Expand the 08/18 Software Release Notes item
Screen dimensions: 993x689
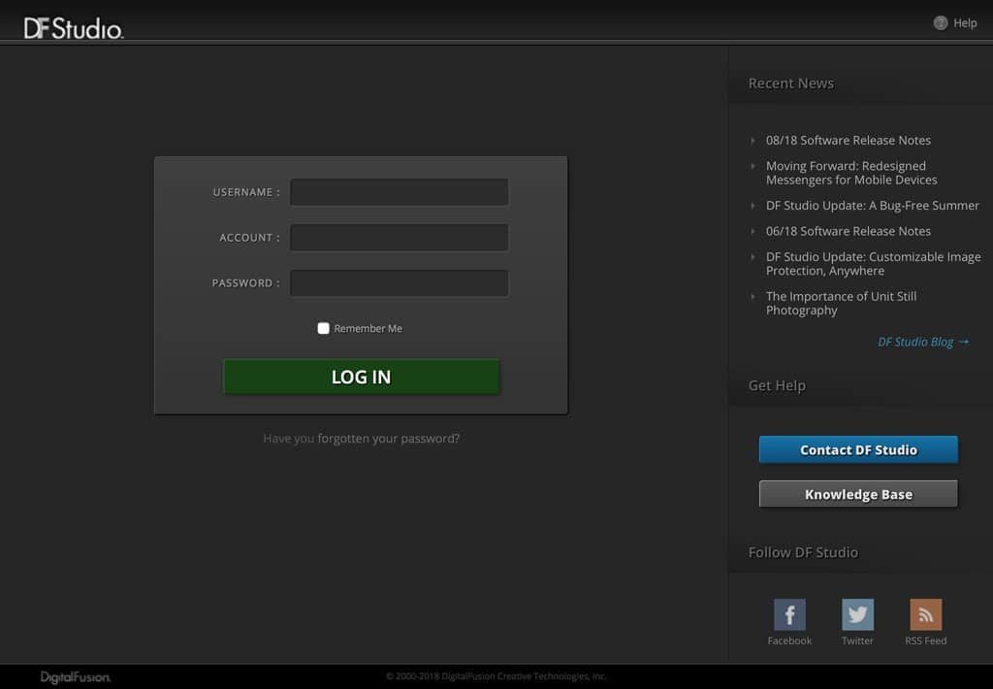tap(849, 140)
